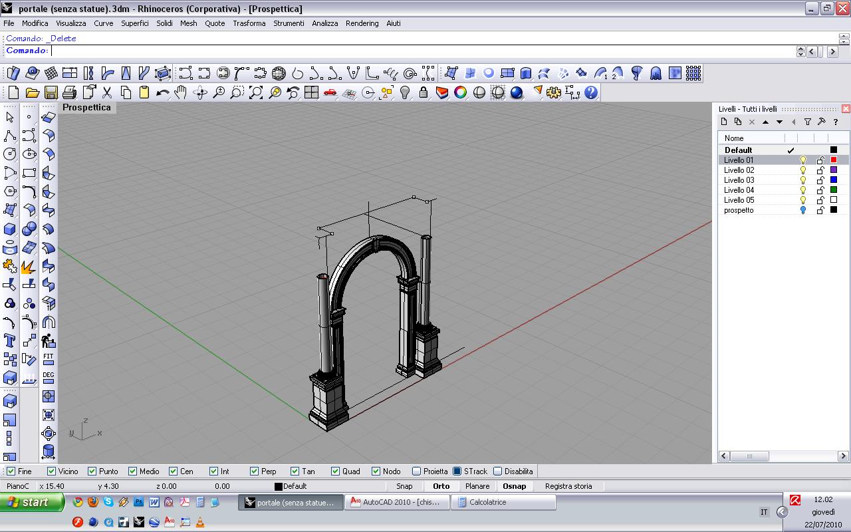The height and width of the screenshot is (532, 851).
Task: Click the command line left arrow button
Action: click(812, 51)
